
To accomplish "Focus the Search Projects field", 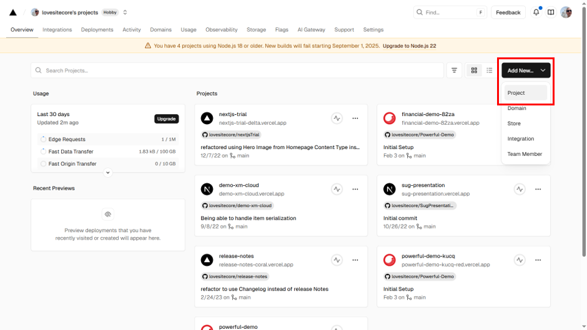I will click(x=237, y=70).
